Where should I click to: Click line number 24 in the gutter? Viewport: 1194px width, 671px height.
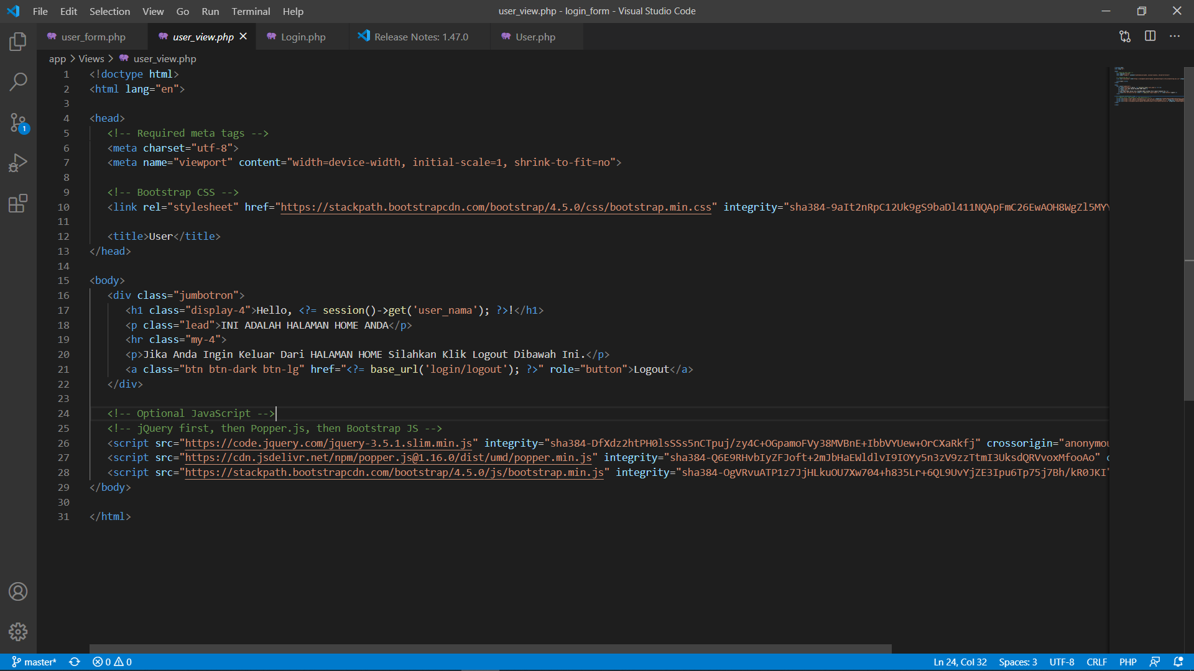63,413
